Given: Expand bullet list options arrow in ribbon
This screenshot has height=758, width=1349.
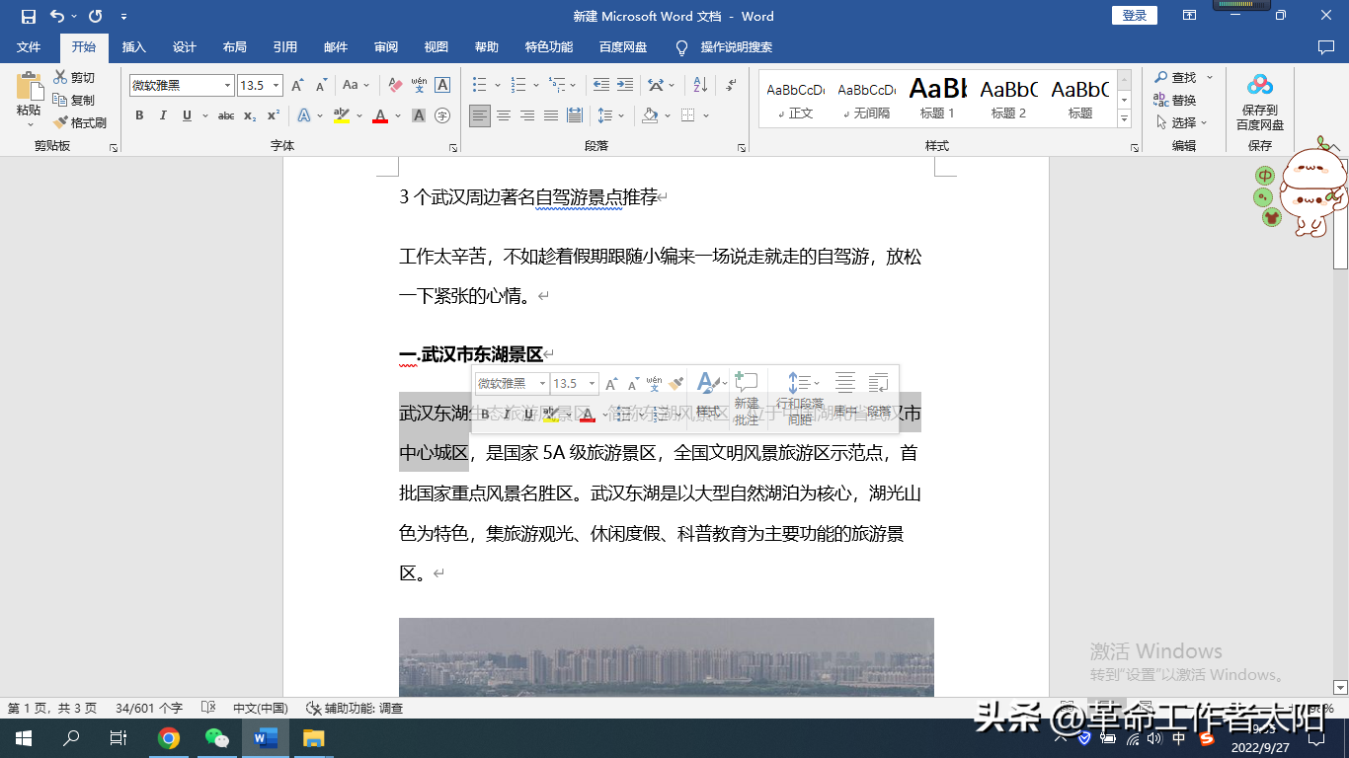Looking at the screenshot, I should point(497,85).
